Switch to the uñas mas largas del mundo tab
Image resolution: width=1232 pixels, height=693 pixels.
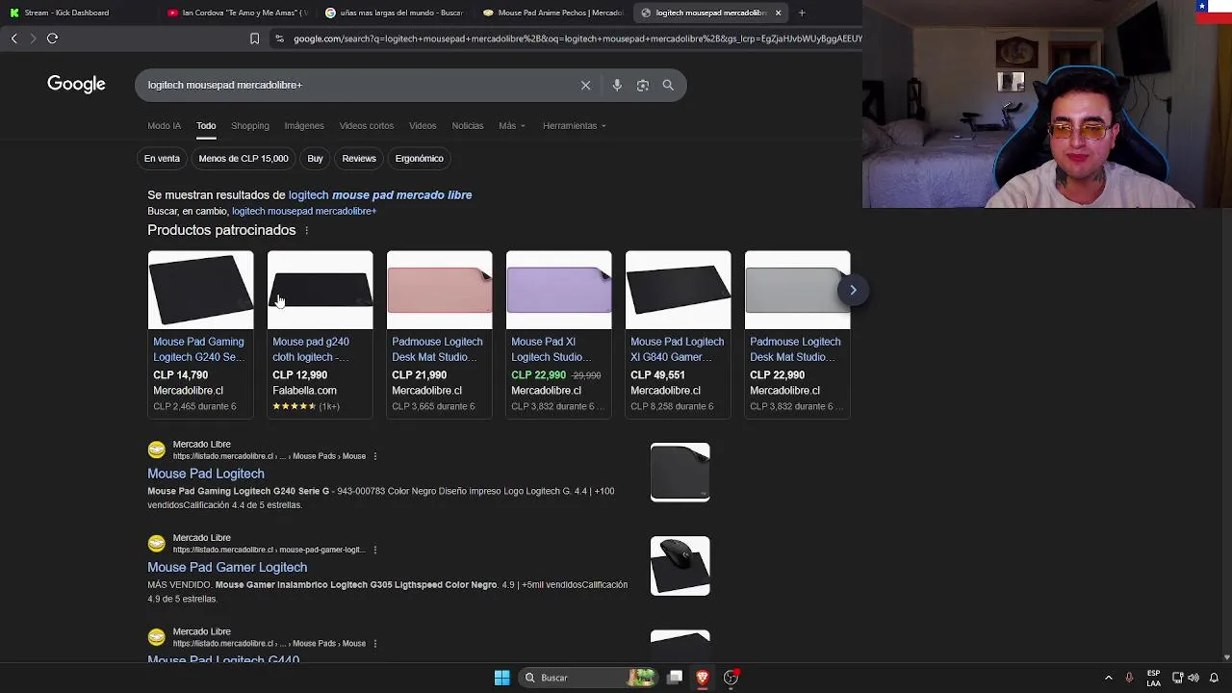(395, 13)
